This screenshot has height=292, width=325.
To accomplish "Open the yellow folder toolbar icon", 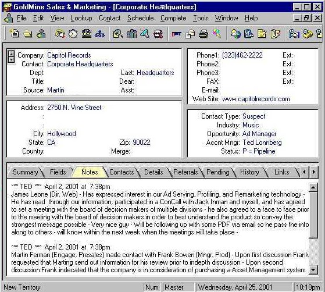I will 28,33.
